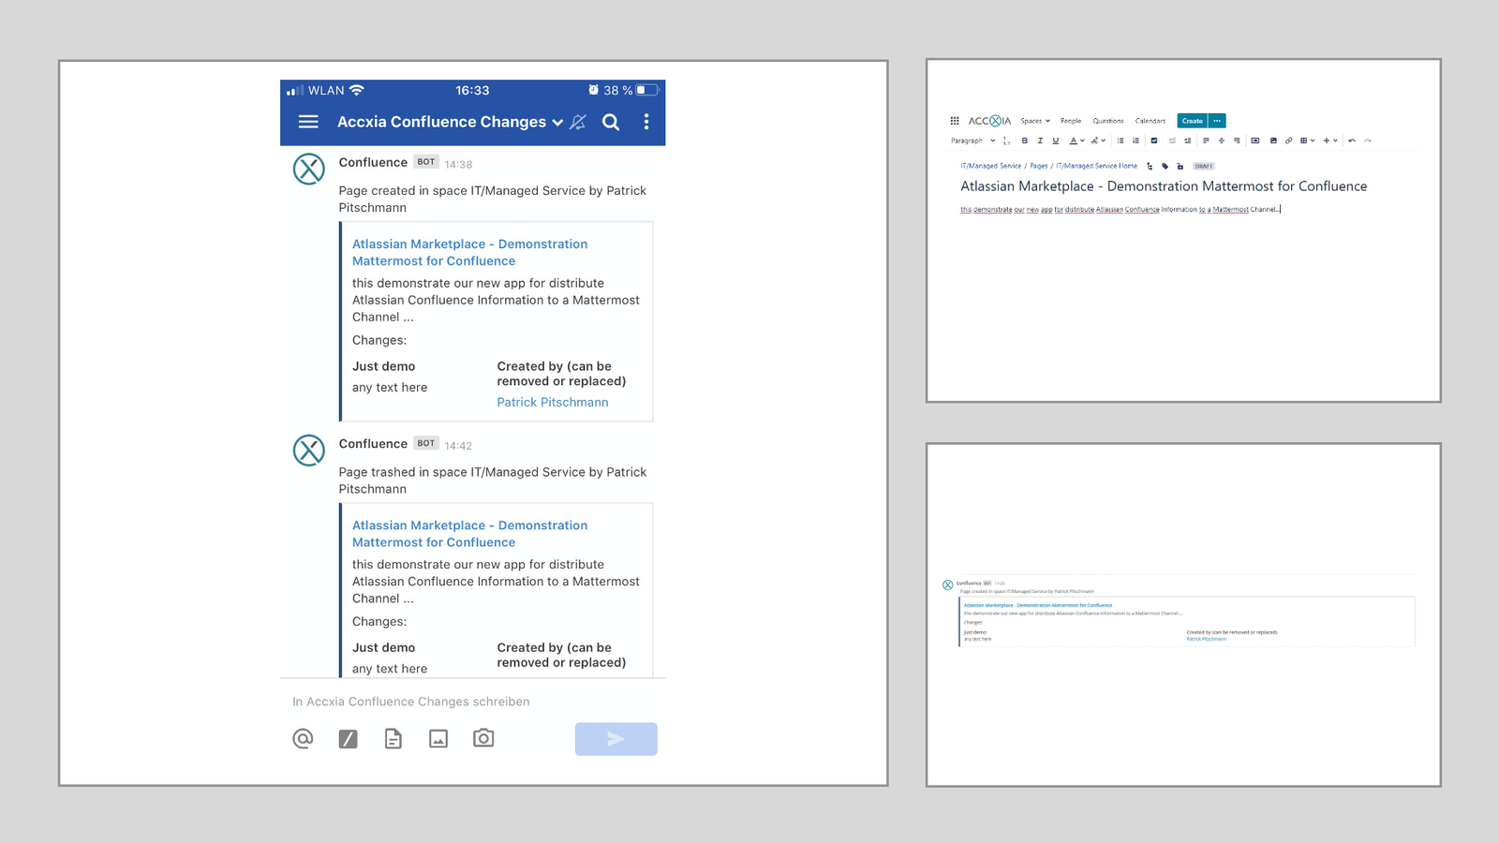
Task: Toggle underline formatting in editor
Action: pos(1056,140)
